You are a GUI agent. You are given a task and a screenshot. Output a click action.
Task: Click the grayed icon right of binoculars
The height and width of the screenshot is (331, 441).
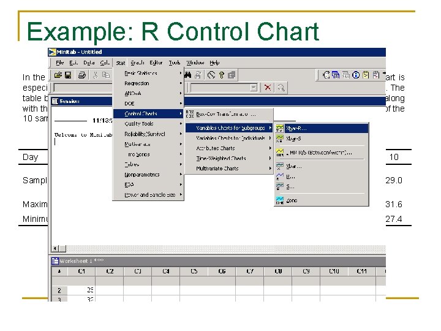click(x=198, y=75)
